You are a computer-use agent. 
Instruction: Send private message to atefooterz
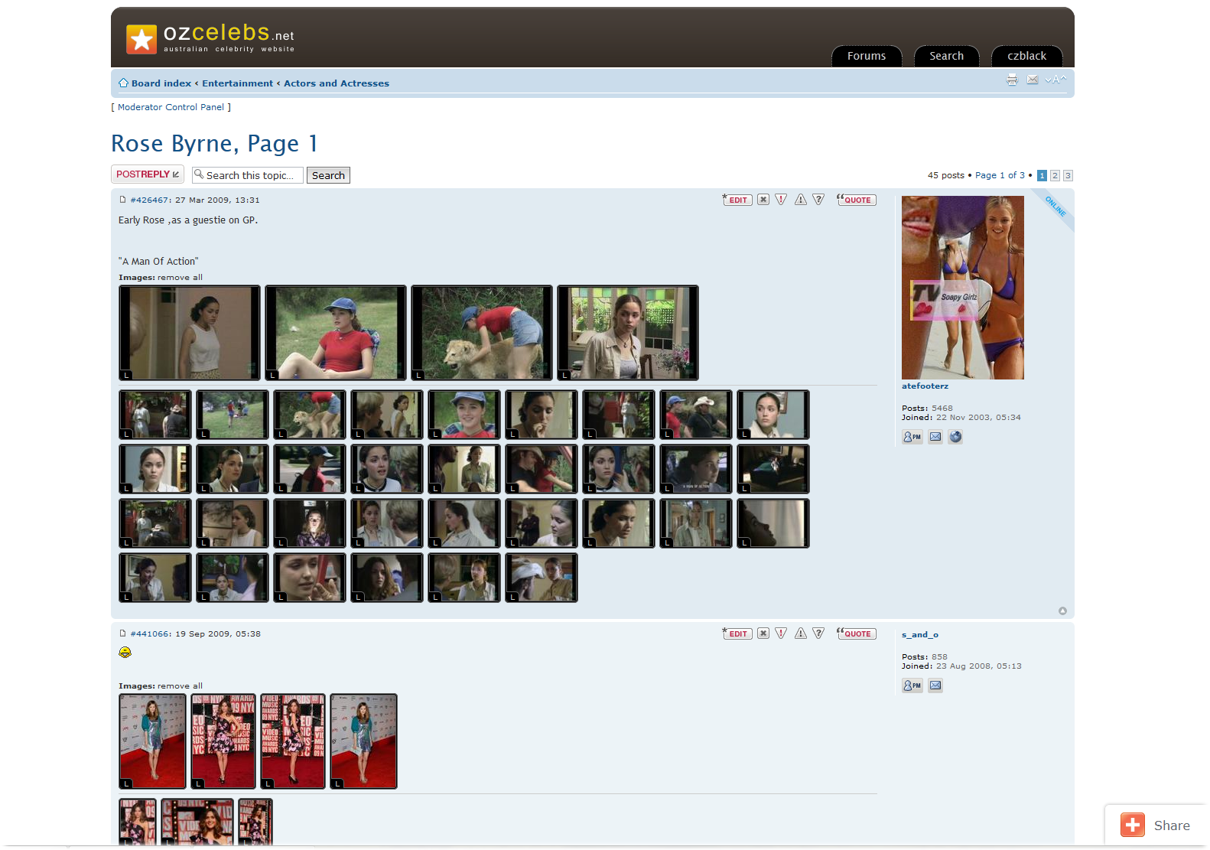click(x=912, y=437)
